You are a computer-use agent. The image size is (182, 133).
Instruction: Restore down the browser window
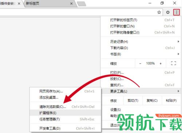click(x=162, y=3)
